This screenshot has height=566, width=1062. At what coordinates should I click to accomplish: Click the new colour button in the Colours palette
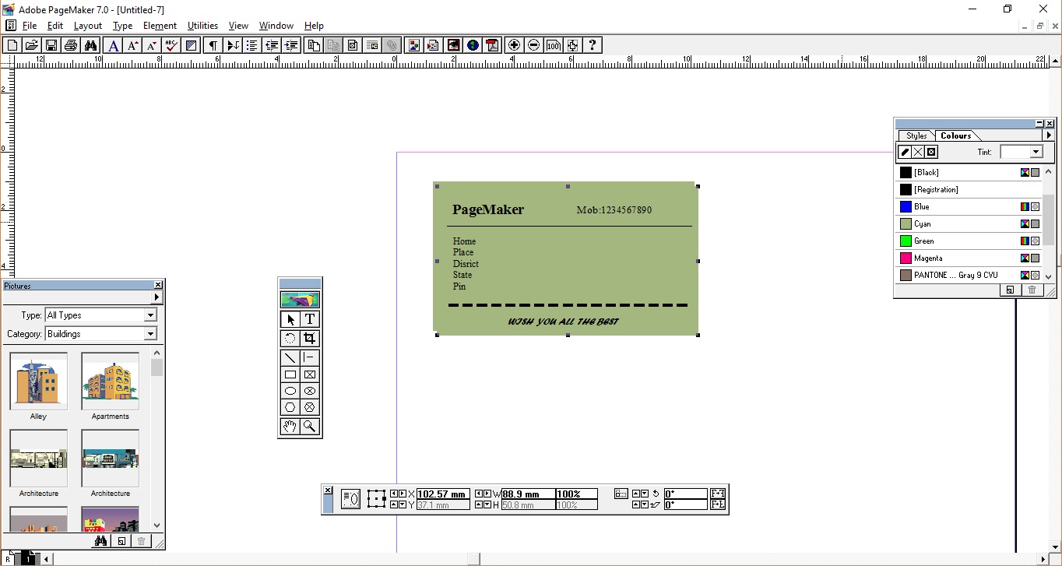pos(1010,290)
